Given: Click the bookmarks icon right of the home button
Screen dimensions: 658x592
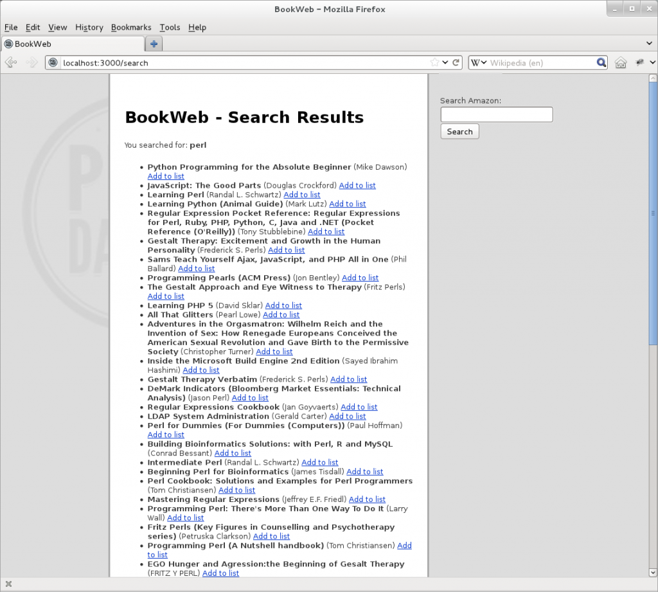Looking at the screenshot, I should tap(638, 62).
